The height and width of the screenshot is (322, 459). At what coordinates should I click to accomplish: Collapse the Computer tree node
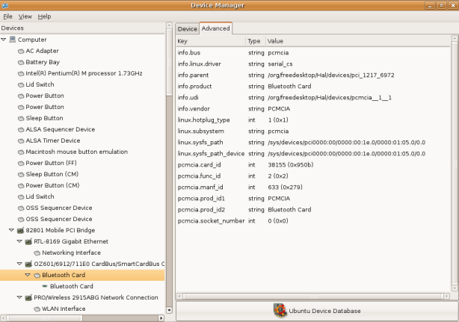[4, 40]
